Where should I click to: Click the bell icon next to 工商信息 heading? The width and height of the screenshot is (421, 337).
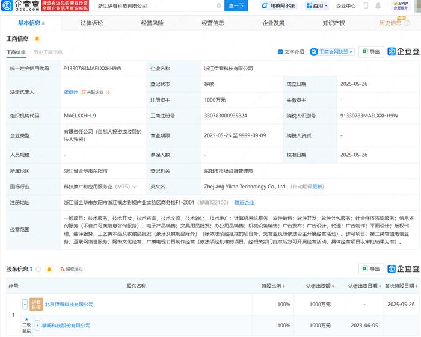(x=37, y=39)
